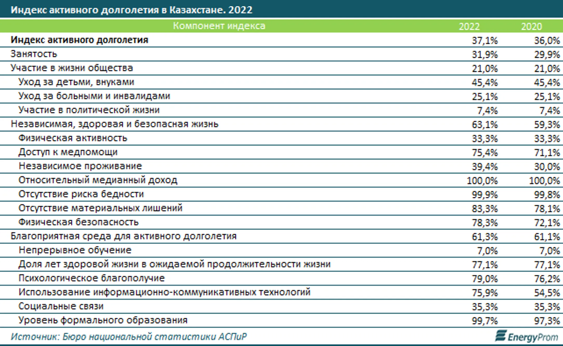Click the EnergyProm logo icon
Image resolution: width=563 pixels, height=346 pixels.
(x=501, y=336)
